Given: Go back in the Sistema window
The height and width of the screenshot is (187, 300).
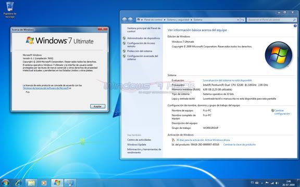Looking at the screenshot, I should point(124,19).
